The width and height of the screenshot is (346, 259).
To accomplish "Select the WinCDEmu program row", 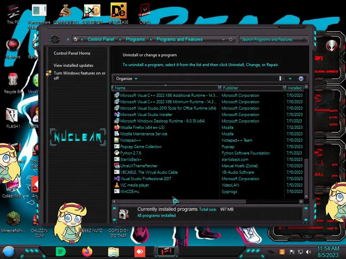I will 208,192.
